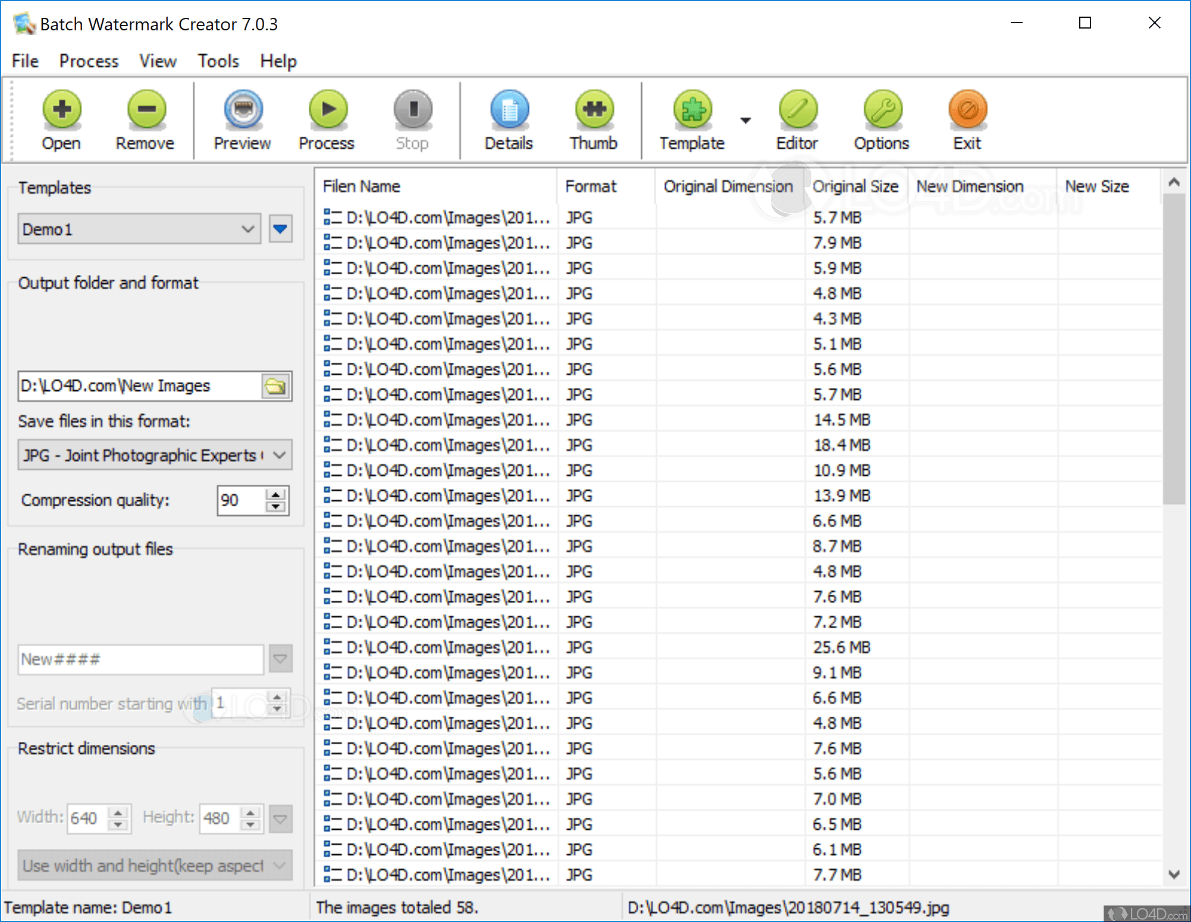Click in the output folder path field
Image resolution: width=1191 pixels, height=922 pixels.
coord(138,387)
